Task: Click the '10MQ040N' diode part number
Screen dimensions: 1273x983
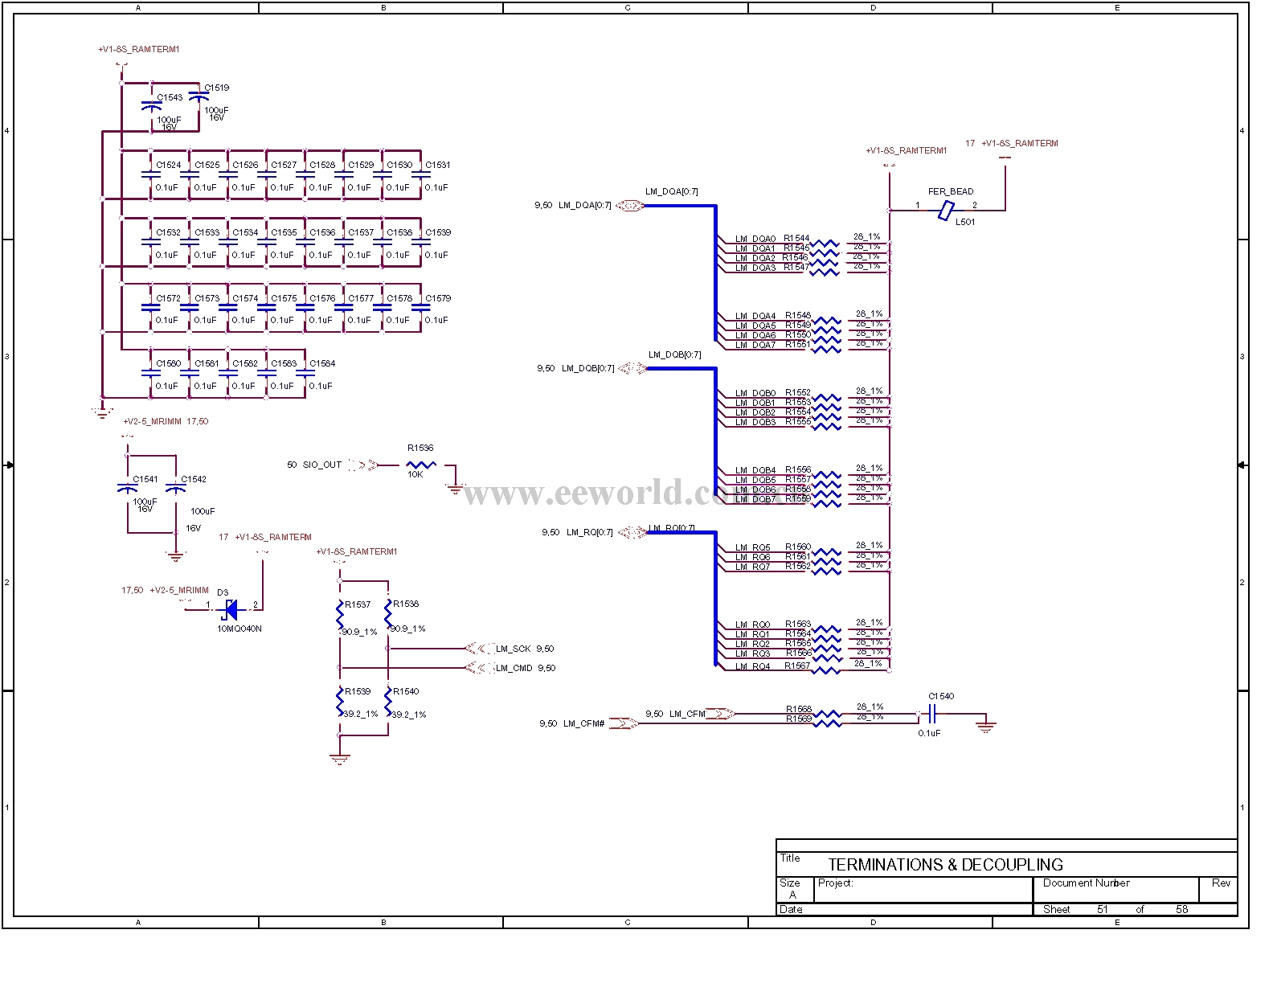Action: click(239, 629)
